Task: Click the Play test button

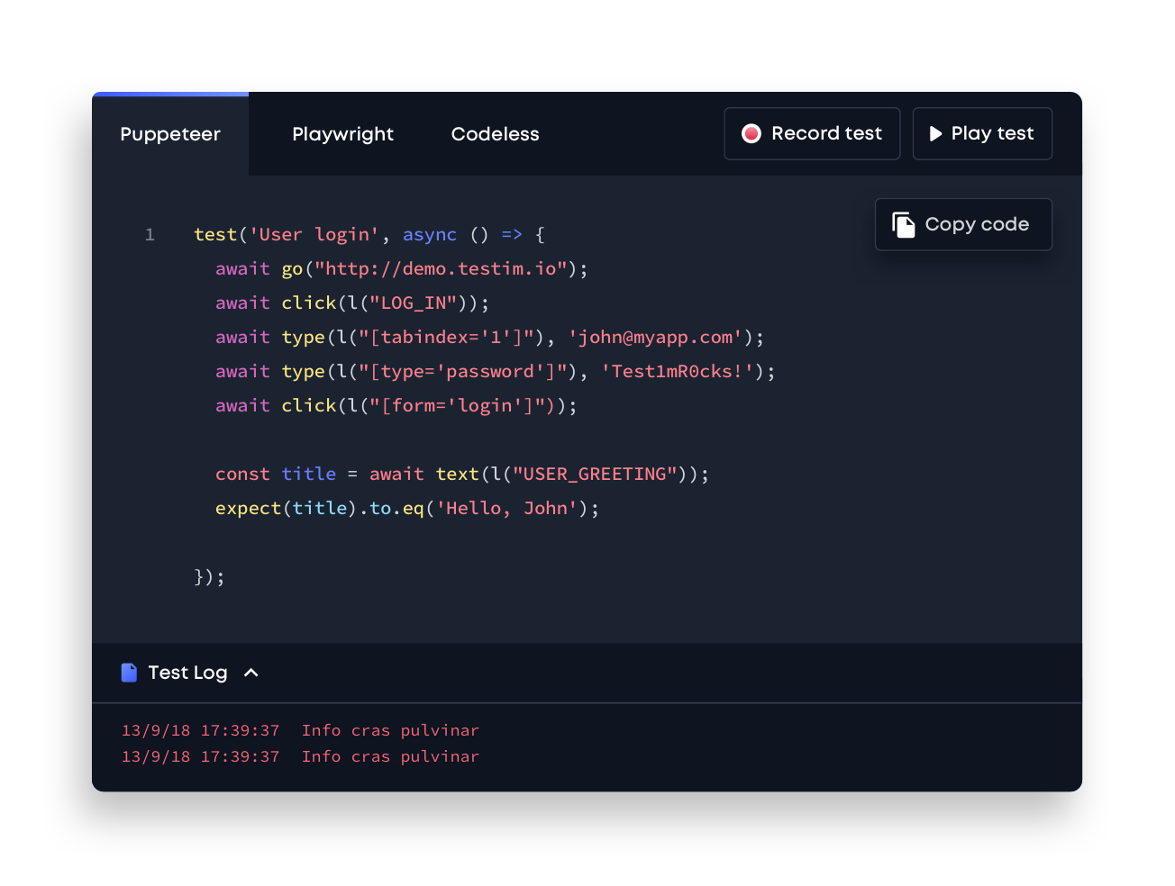Action: point(982,133)
